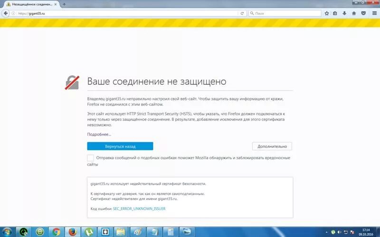Open the file explorer folder taskbar icon
The width and height of the screenshot is (380, 237).
tap(122, 232)
